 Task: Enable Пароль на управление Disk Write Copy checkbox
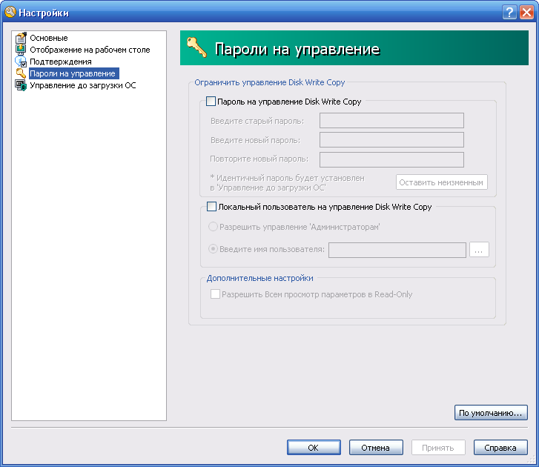211,102
